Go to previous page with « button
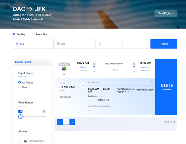Image resolution: width=186 pixels, height=144 pixels. pos(60,122)
